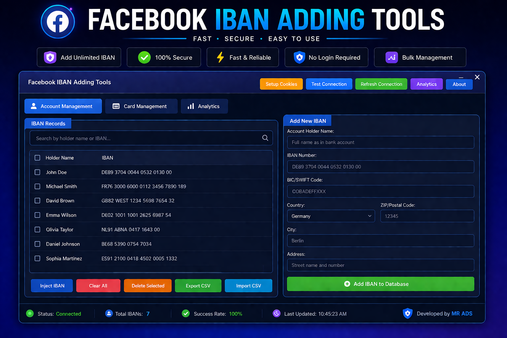Click the lightning bolt icon beside Fast & Reliable

tap(220, 57)
